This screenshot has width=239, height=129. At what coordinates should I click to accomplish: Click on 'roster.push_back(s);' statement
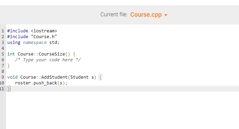[x=41, y=83]
